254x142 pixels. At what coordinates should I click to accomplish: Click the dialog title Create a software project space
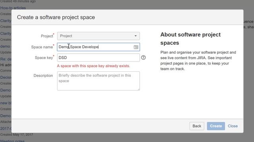(x=56, y=17)
